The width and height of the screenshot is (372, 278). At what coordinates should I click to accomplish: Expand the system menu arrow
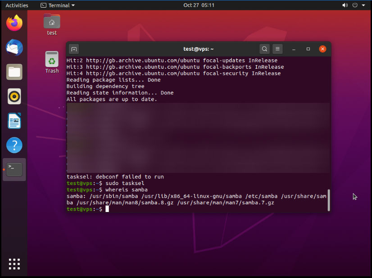click(363, 5)
